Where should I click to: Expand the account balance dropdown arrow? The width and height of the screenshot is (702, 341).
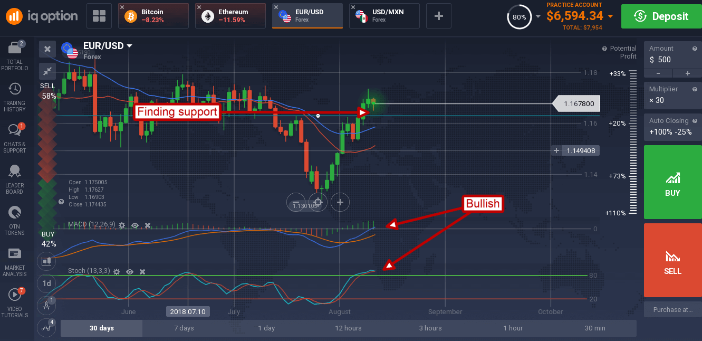(x=610, y=16)
